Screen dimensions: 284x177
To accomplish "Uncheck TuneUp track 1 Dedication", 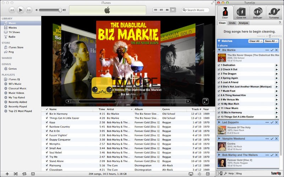I will coord(219,65).
